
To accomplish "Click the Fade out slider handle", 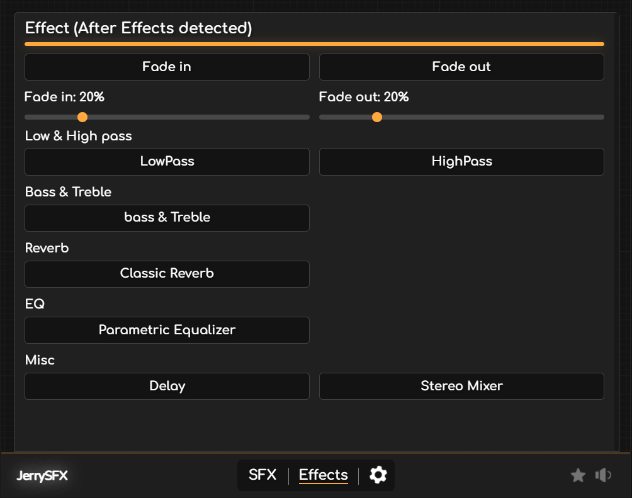I will pyautogui.click(x=376, y=117).
